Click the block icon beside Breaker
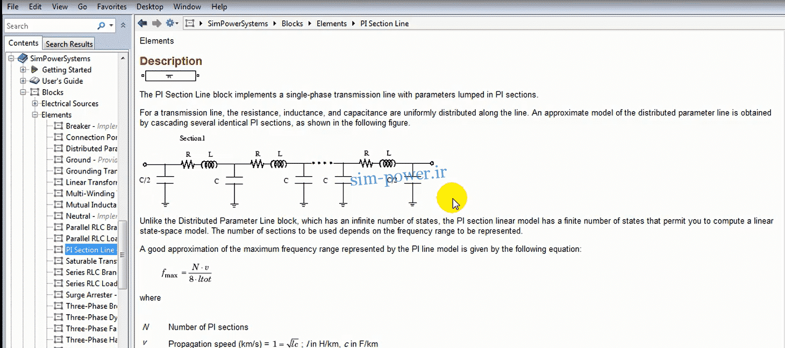 coord(59,126)
